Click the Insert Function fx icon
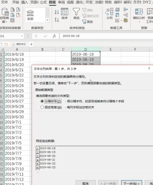153x185 pixels. [54, 36]
